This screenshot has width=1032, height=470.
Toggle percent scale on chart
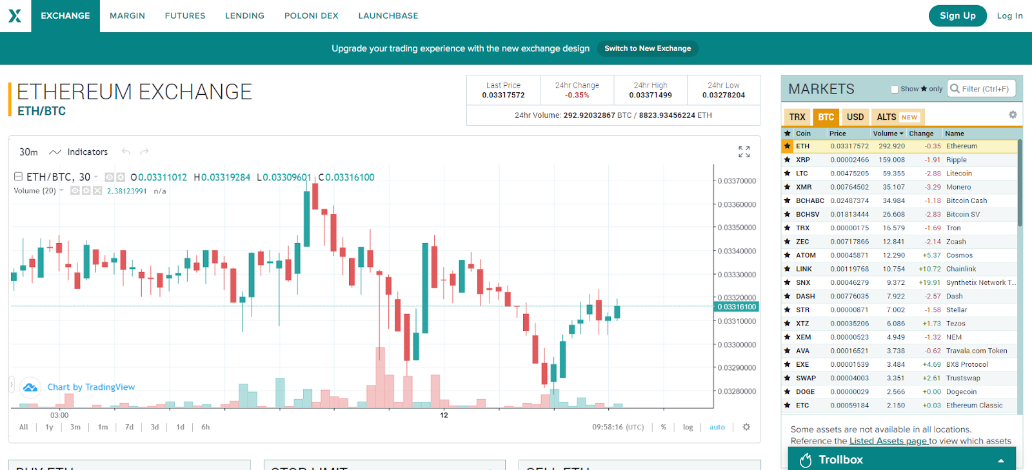(x=663, y=427)
